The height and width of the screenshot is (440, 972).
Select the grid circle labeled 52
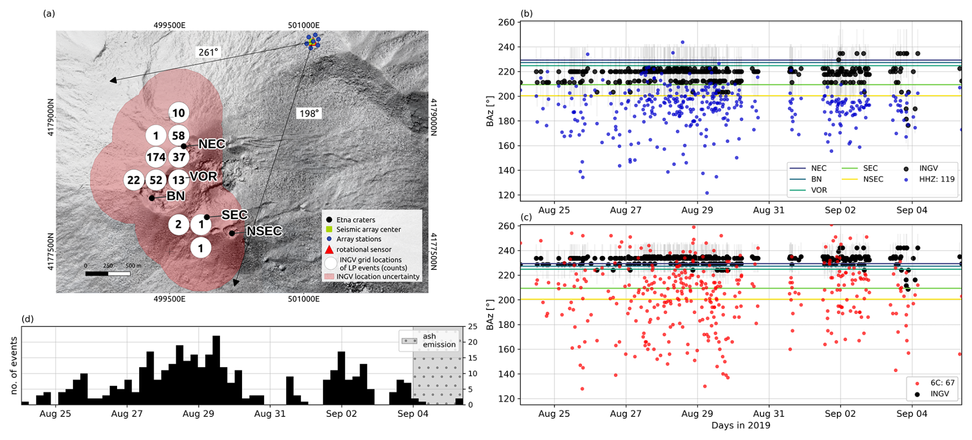pyautogui.click(x=156, y=180)
